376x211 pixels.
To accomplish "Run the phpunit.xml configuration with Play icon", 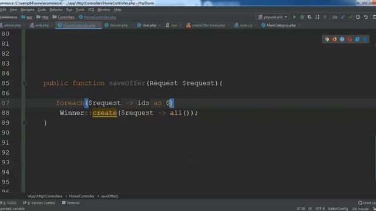I will [294, 17].
